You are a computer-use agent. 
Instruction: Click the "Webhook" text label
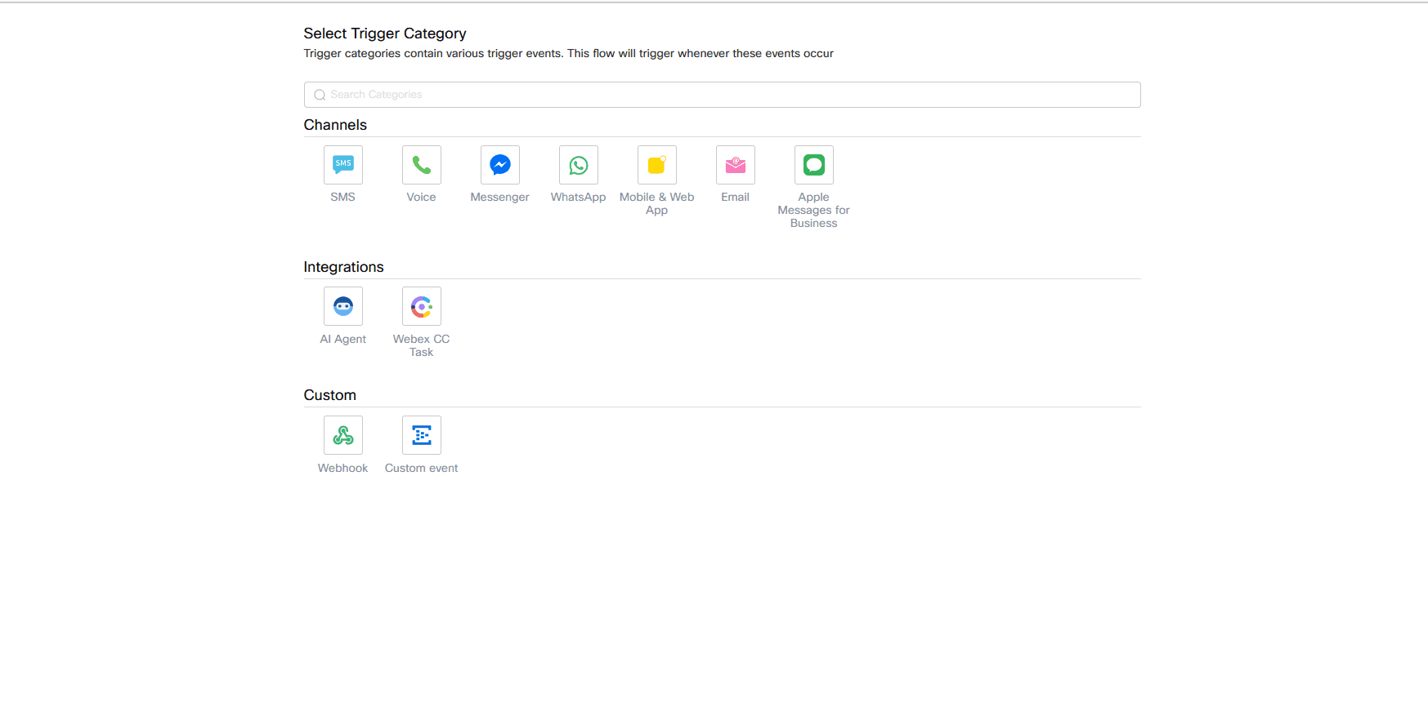[x=342, y=468]
